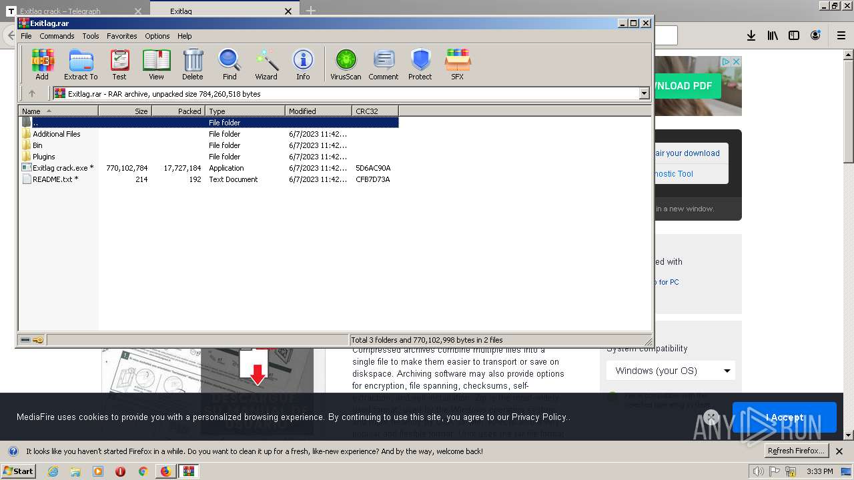Screen dimensions: 854x480
Task: Open Opera browser from taskbar
Action: tap(120, 471)
